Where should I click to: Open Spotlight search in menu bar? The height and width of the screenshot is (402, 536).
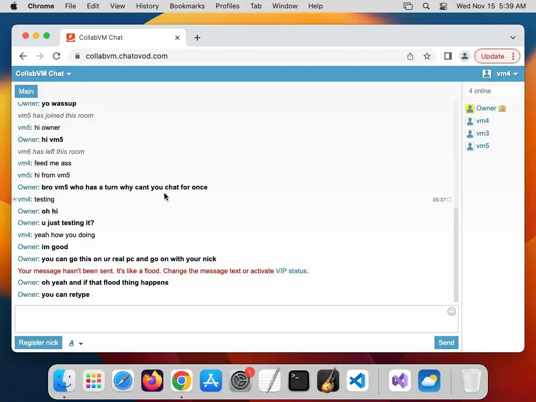tap(426, 6)
